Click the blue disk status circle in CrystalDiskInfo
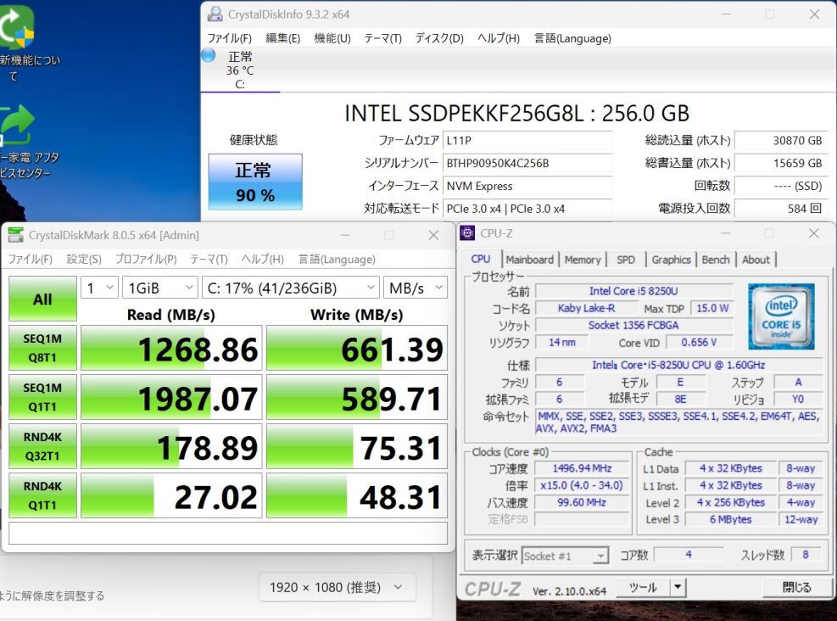Viewport: 837px width, 621px height. point(208,55)
